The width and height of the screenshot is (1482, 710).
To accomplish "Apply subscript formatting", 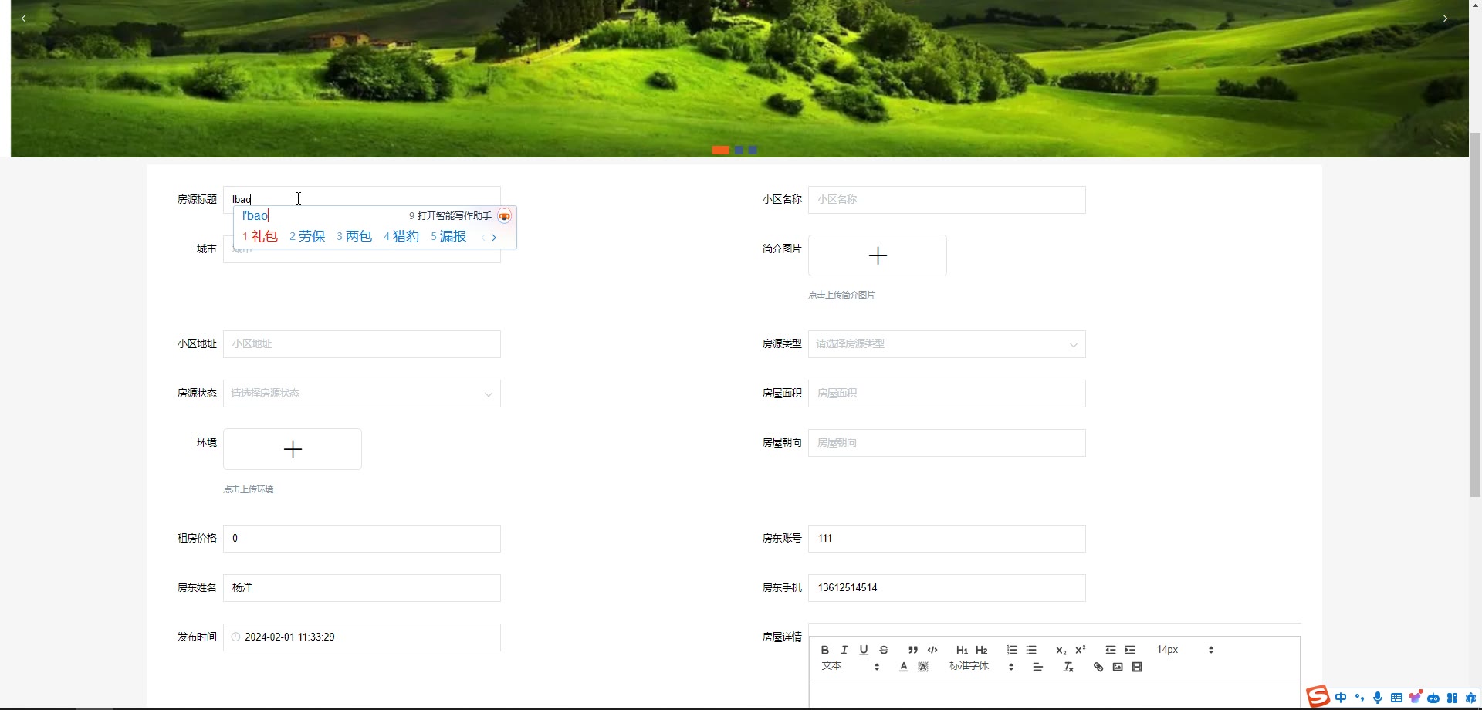I will (x=1061, y=650).
